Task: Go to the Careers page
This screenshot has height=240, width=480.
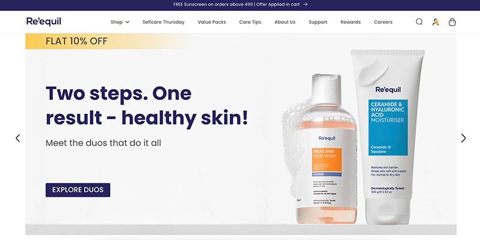Action: (383, 22)
